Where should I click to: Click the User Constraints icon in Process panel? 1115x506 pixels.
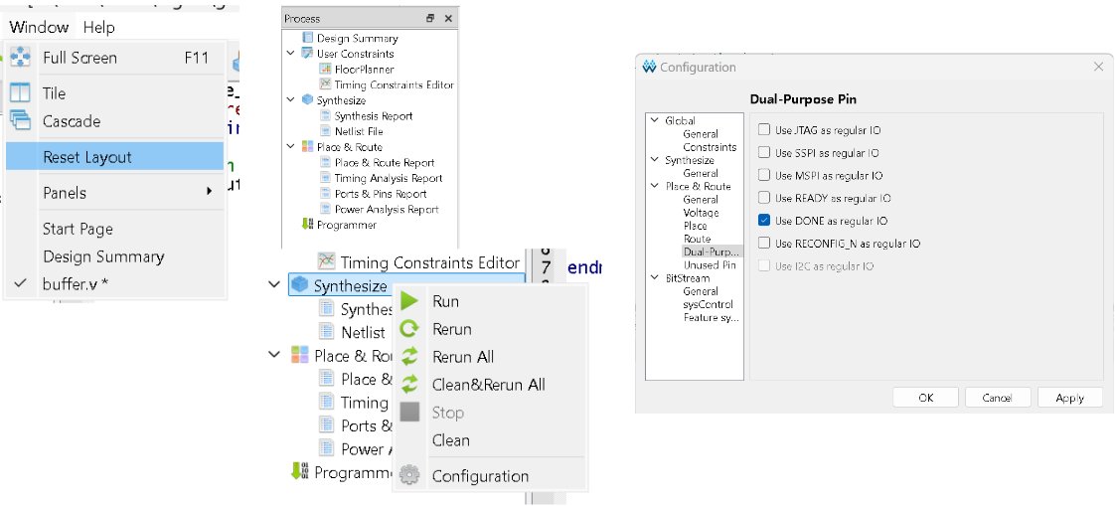(x=307, y=54)
